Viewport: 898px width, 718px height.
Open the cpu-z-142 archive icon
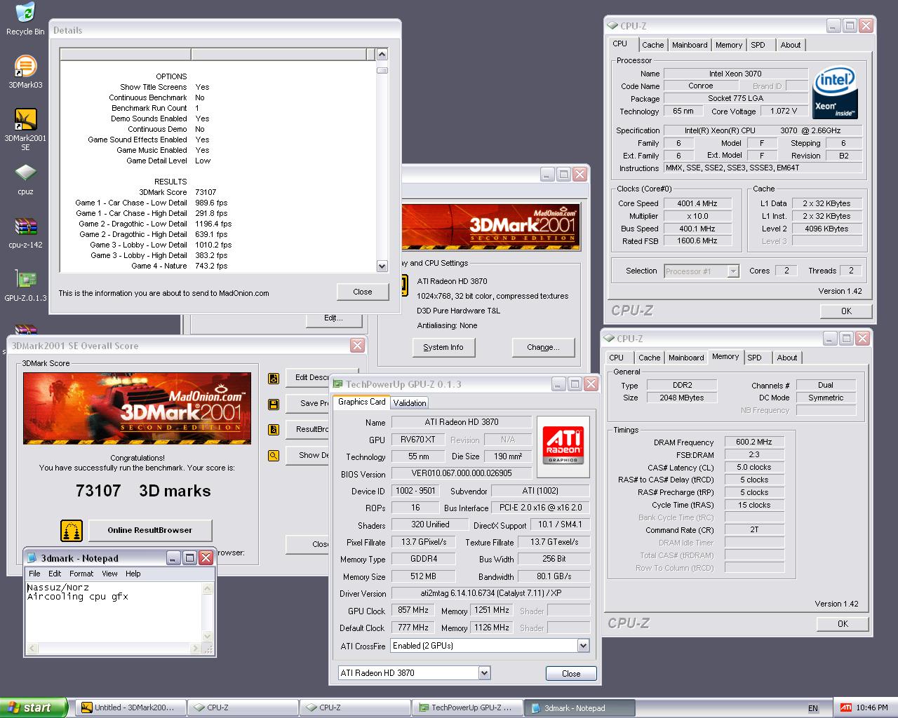pos(25,233)
